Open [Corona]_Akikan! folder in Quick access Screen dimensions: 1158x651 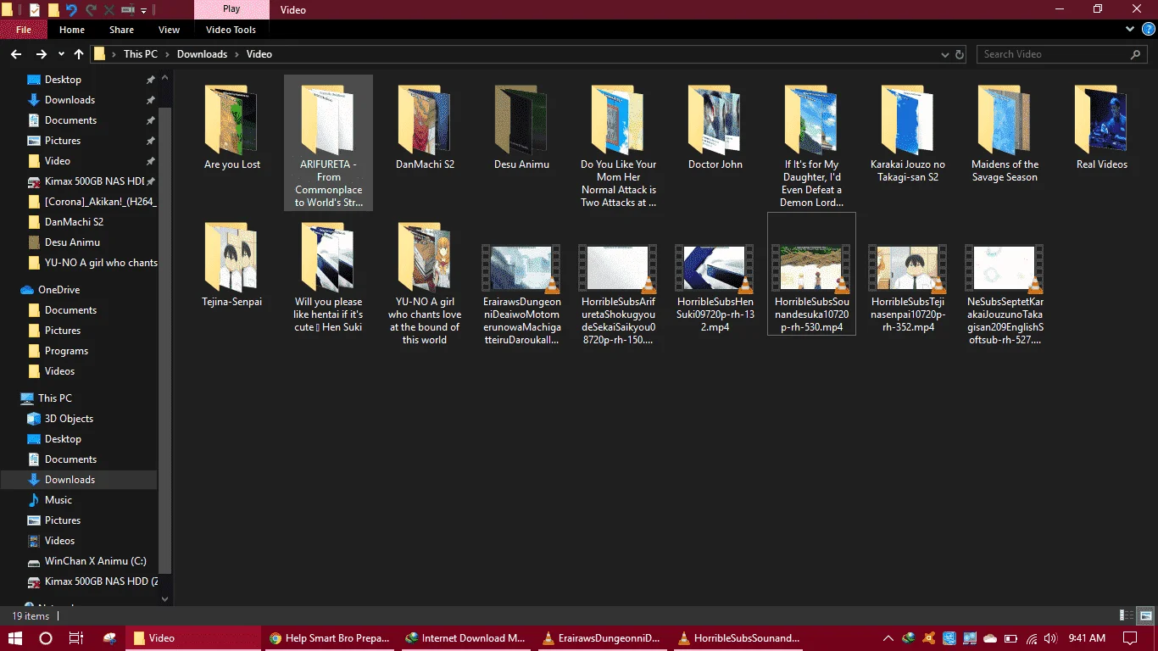(92, 202)
